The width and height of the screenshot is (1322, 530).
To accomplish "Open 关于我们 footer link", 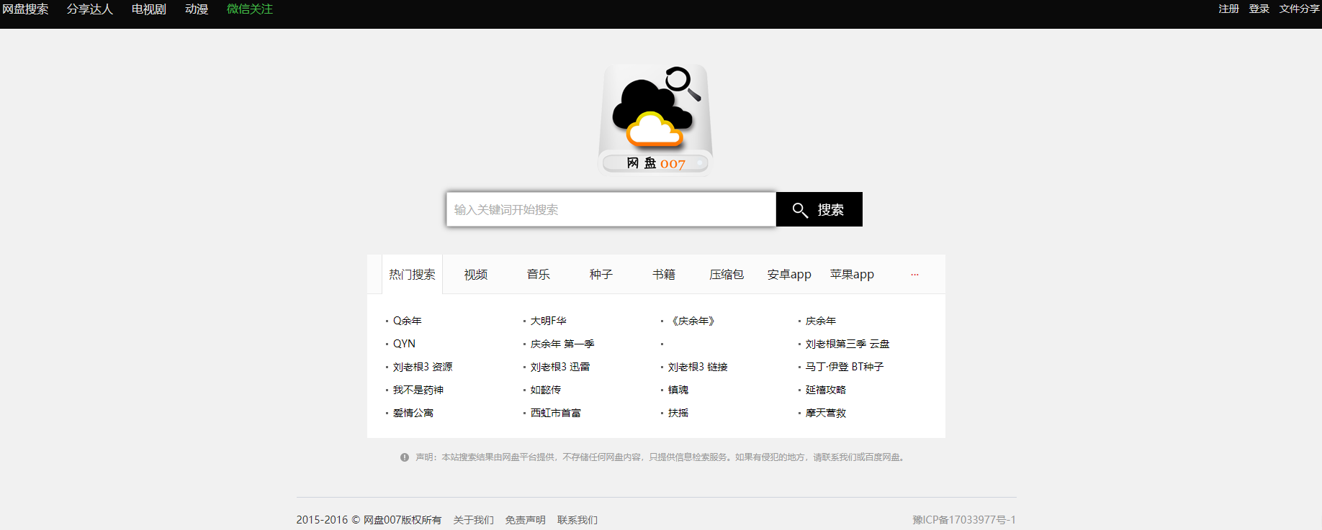I will (474, 520).
